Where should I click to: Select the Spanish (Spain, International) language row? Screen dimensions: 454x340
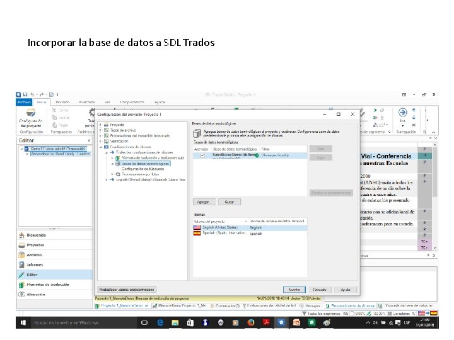pyautogui.click(x=250, y=234)
